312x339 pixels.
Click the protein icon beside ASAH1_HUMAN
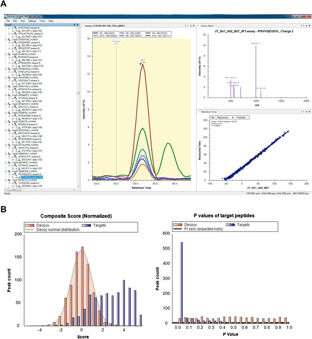tap(9, 104)
